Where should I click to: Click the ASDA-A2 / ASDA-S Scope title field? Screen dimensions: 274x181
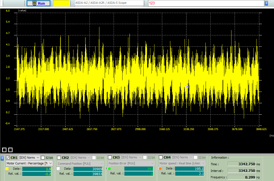[x=108, y=3]
